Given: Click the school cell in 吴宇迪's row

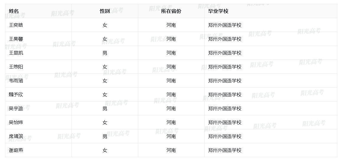Looking at the screenshot, I should pos(225,109).
